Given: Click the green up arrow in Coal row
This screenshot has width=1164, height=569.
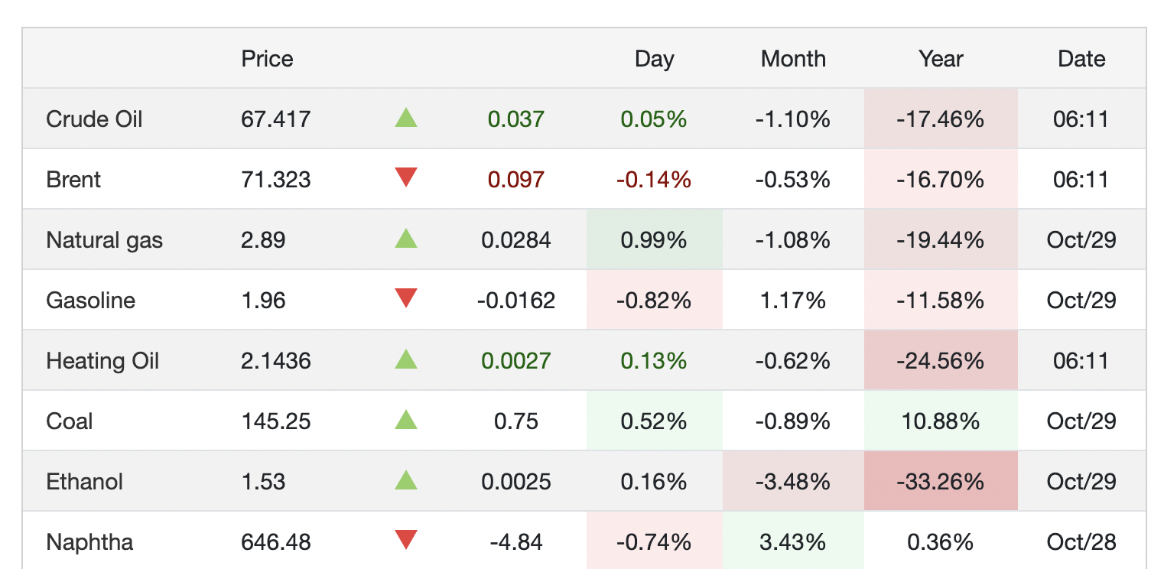Looking at the screenshot, I should click(406, 420).
